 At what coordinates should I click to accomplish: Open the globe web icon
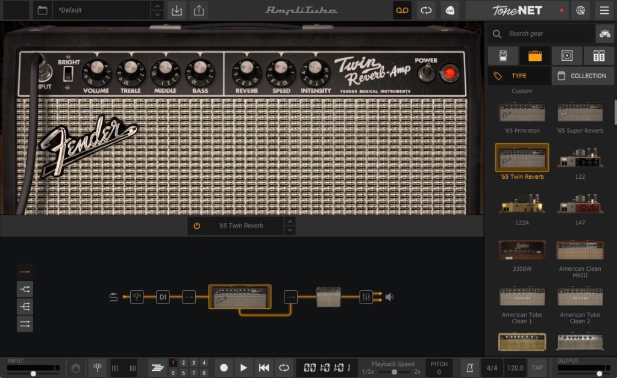tap(580, 10)
